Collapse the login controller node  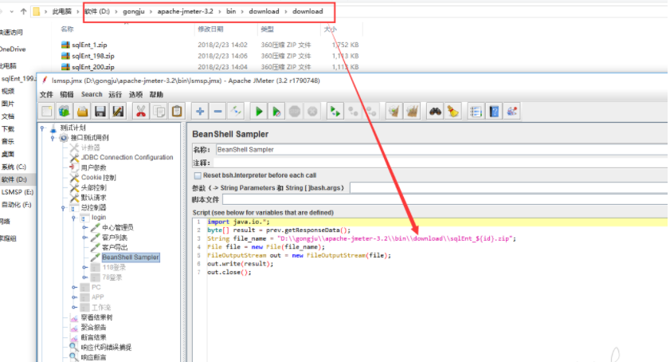pos(75,218)
